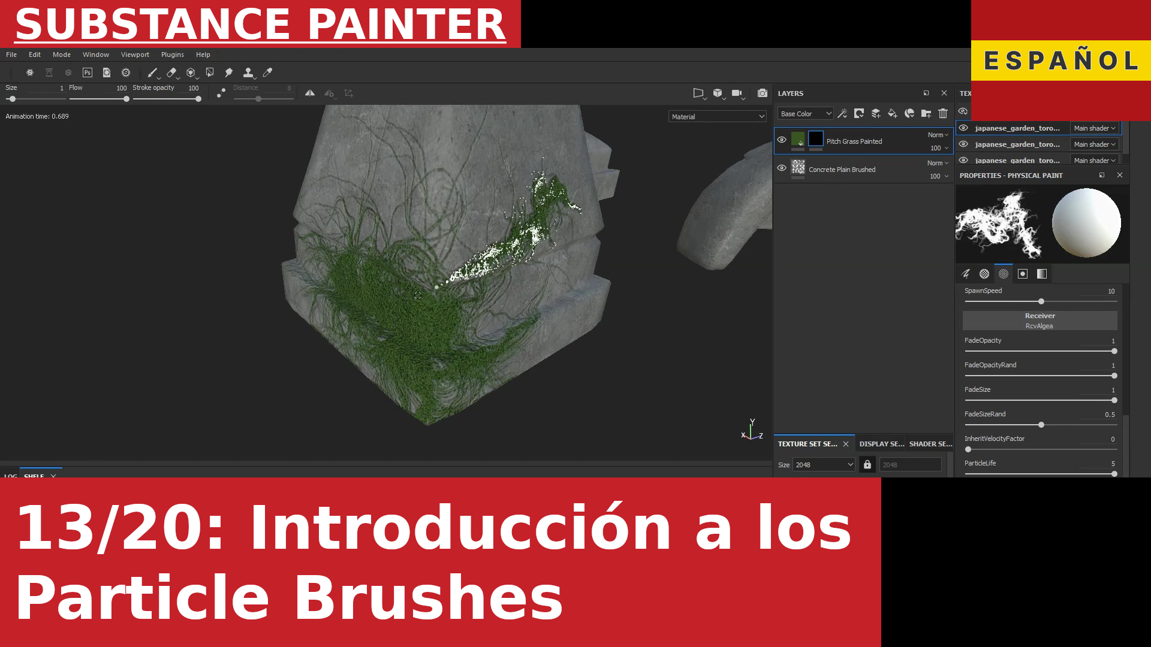This screenshot has height=647, width=1151.
Task: Select the Paint brush tool
Action: (152, 72)
